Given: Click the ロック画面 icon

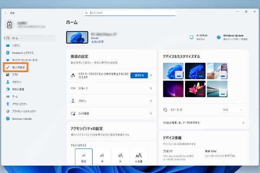Looking at the screenshot, I should tap(73, 114).
